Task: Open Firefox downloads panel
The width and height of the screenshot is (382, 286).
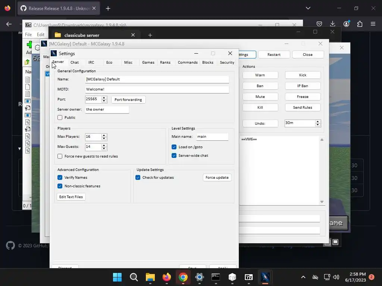Action: coord(332,24)
